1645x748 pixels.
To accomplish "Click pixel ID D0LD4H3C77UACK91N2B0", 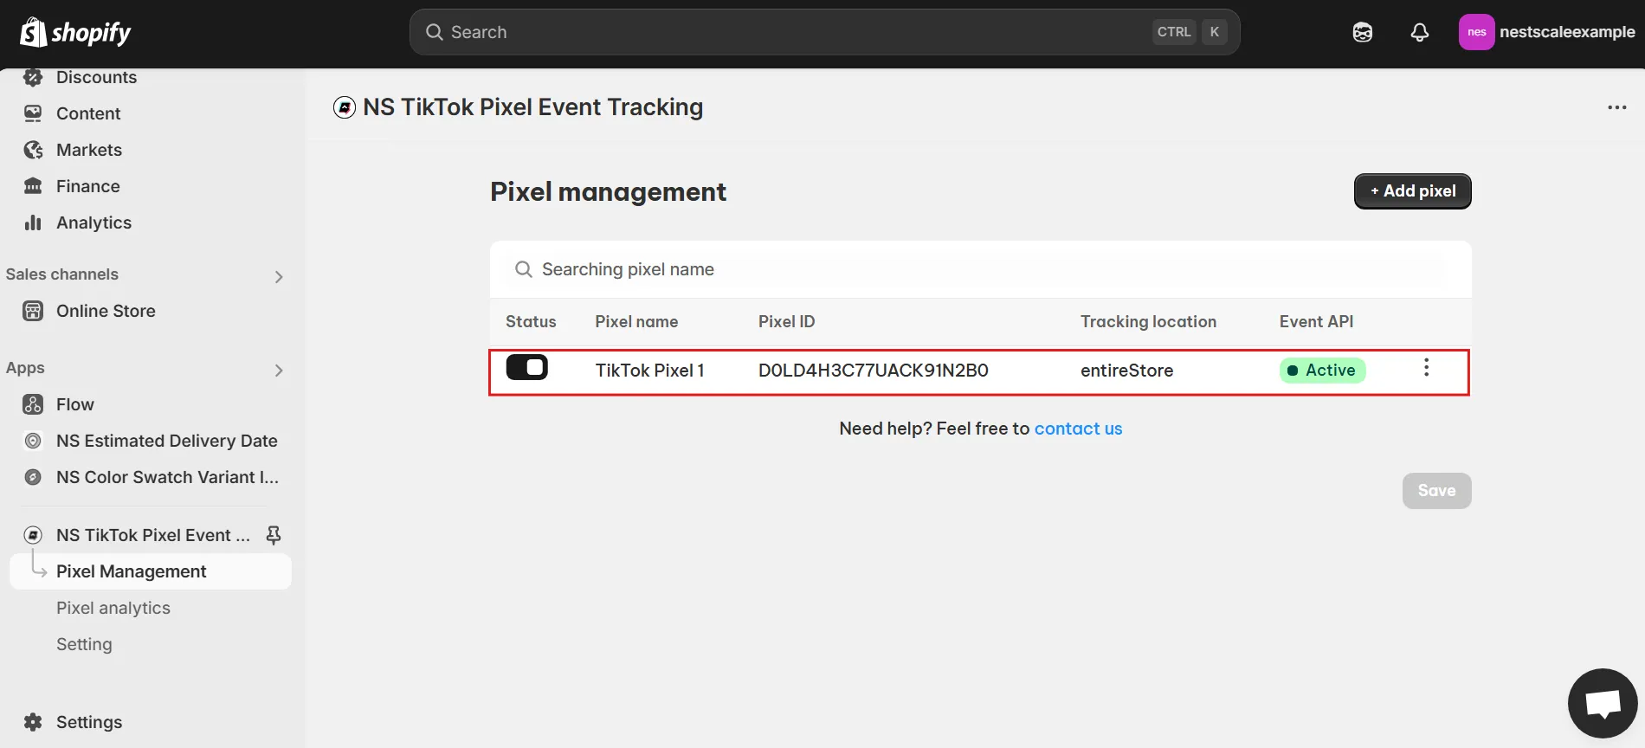I will [873, 371].
